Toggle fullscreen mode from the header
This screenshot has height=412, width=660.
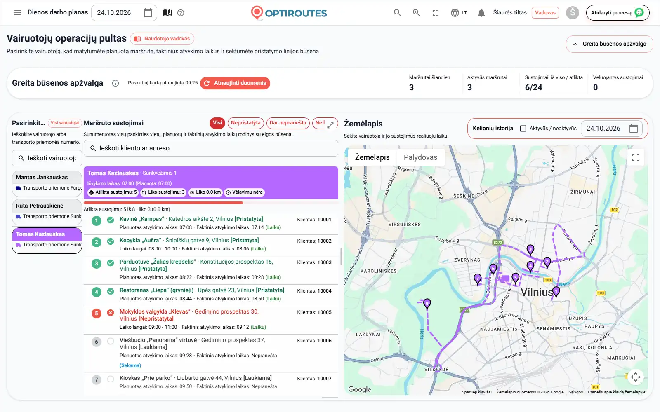436,13
